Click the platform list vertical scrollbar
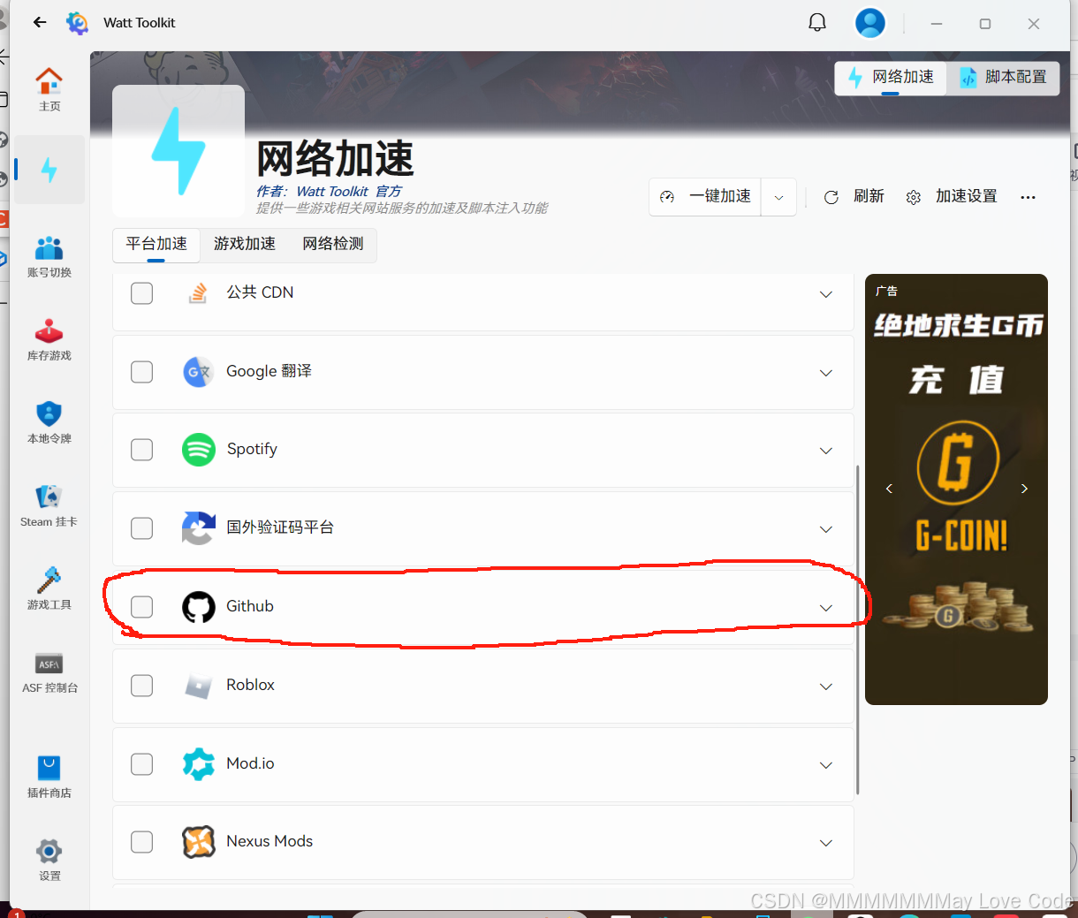The image size is (1078, 918). coord(858,629)
